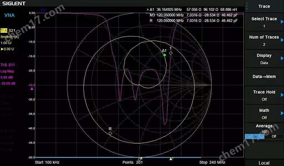Click the SIGLENT logo
This screenshot has width=284, height=166.
[x=14, y=3]
